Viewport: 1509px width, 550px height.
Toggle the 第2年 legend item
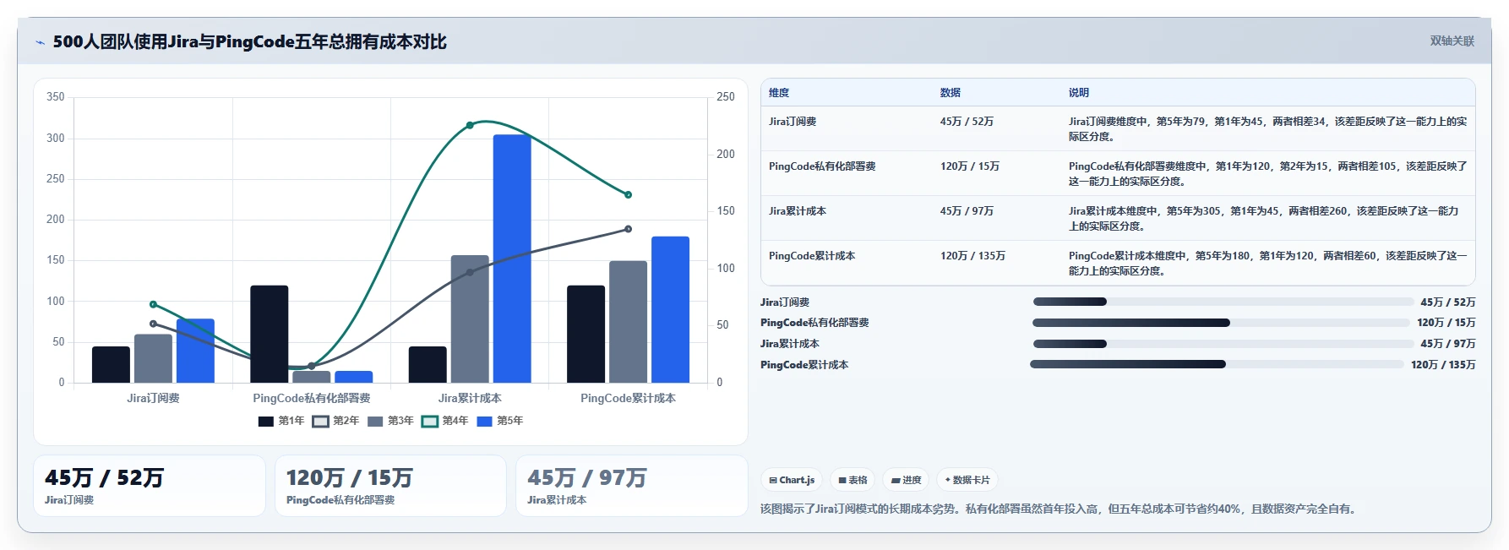pyautogui.click(x=335, y=421)
